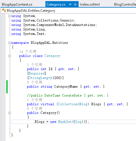
Task: Click the Category class name in declaration
Action: point(52,56)
